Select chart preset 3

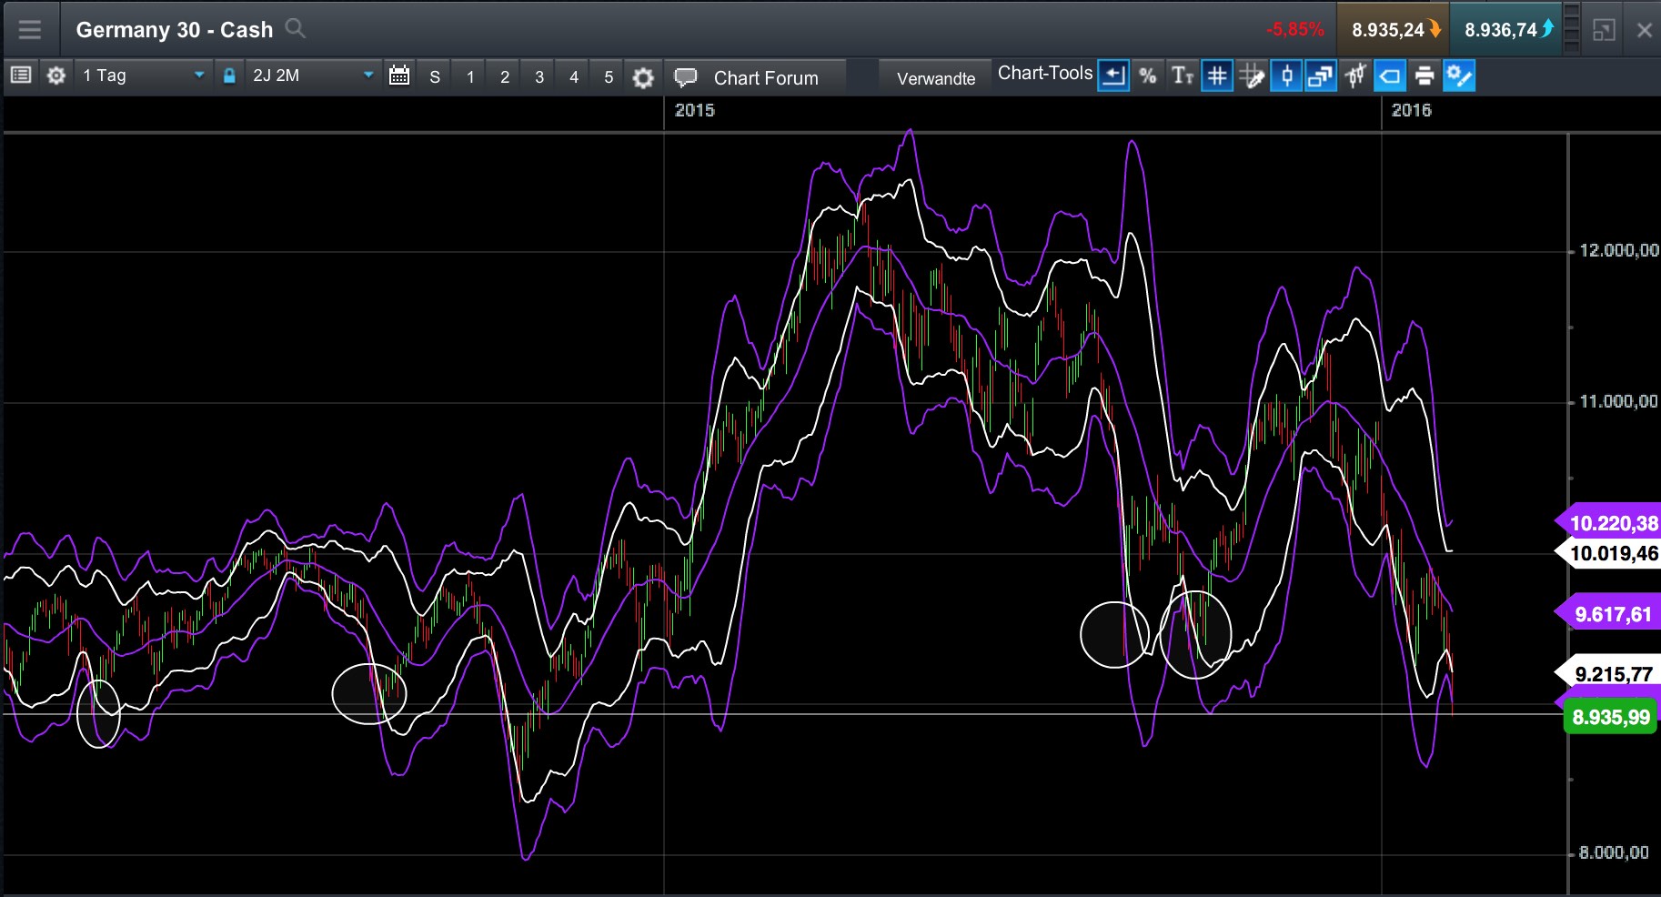(x=539, y=77)
